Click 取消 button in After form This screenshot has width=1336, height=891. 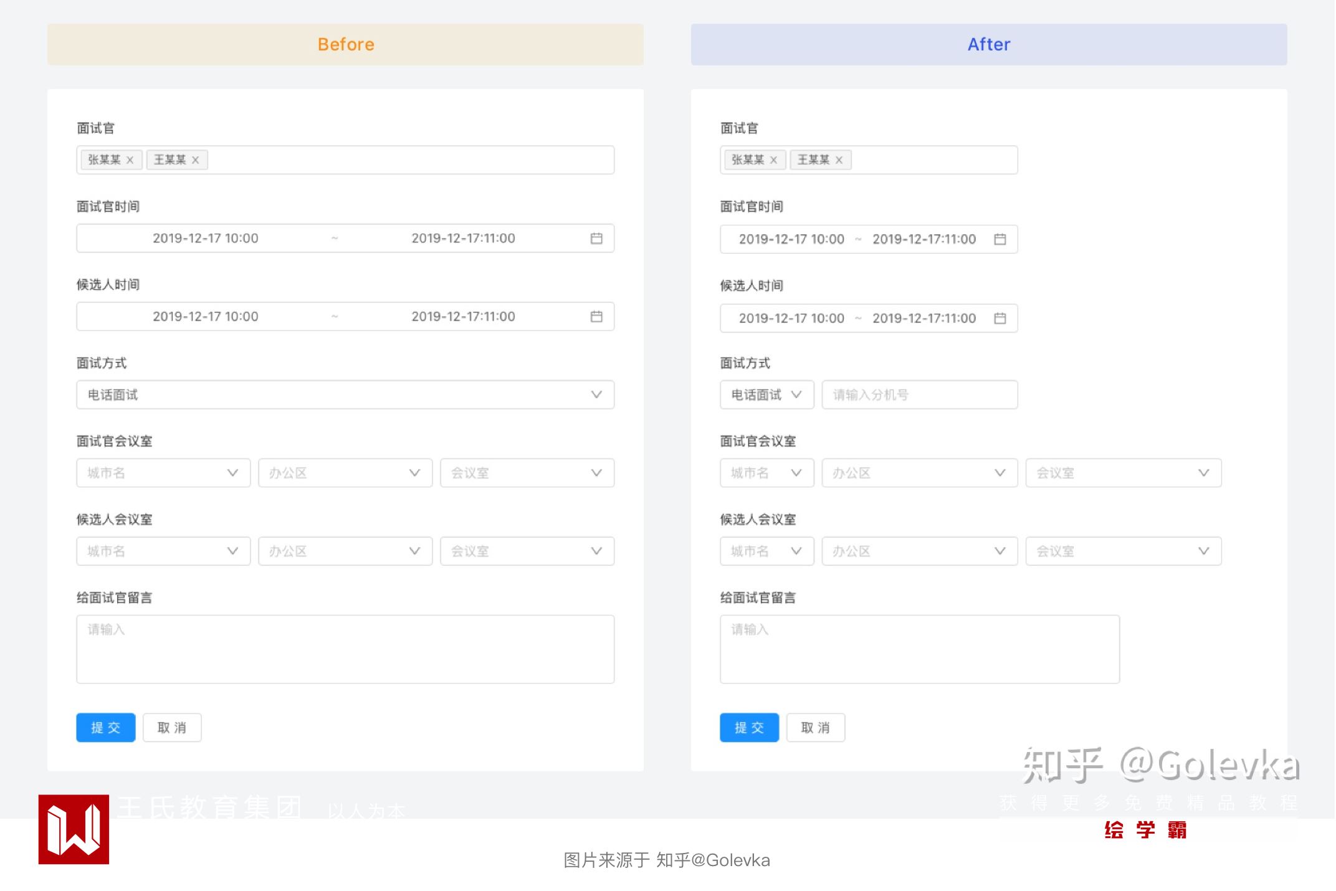click(x=815, y=728)
